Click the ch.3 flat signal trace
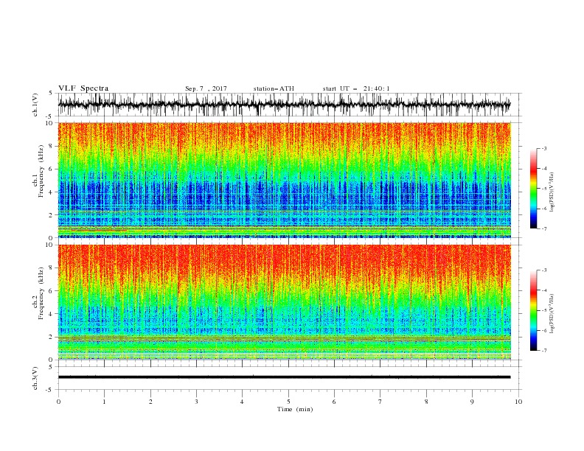 pyautogui.click(x=284, y=377)
